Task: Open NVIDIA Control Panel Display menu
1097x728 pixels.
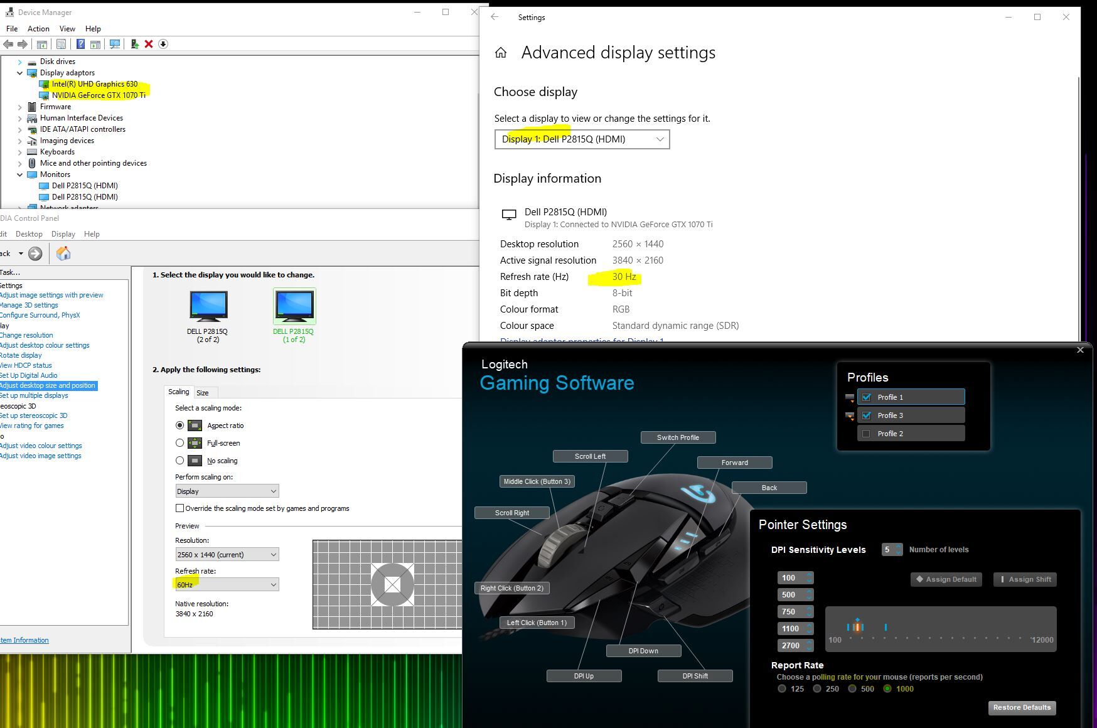Action: pos(63,234)
